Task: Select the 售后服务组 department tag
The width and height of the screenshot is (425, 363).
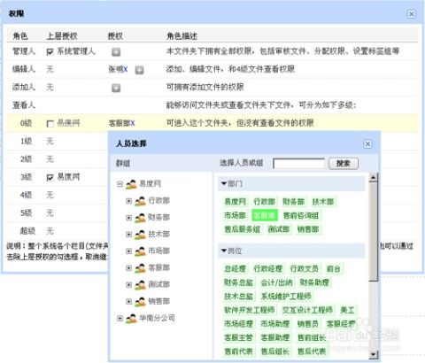Action: (x=243, y=229)
